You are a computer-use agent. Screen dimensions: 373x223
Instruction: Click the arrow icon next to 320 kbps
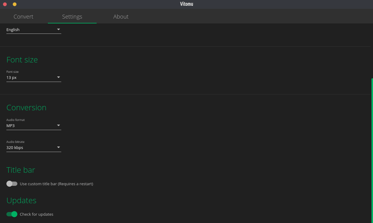click(x=59, y=147)
